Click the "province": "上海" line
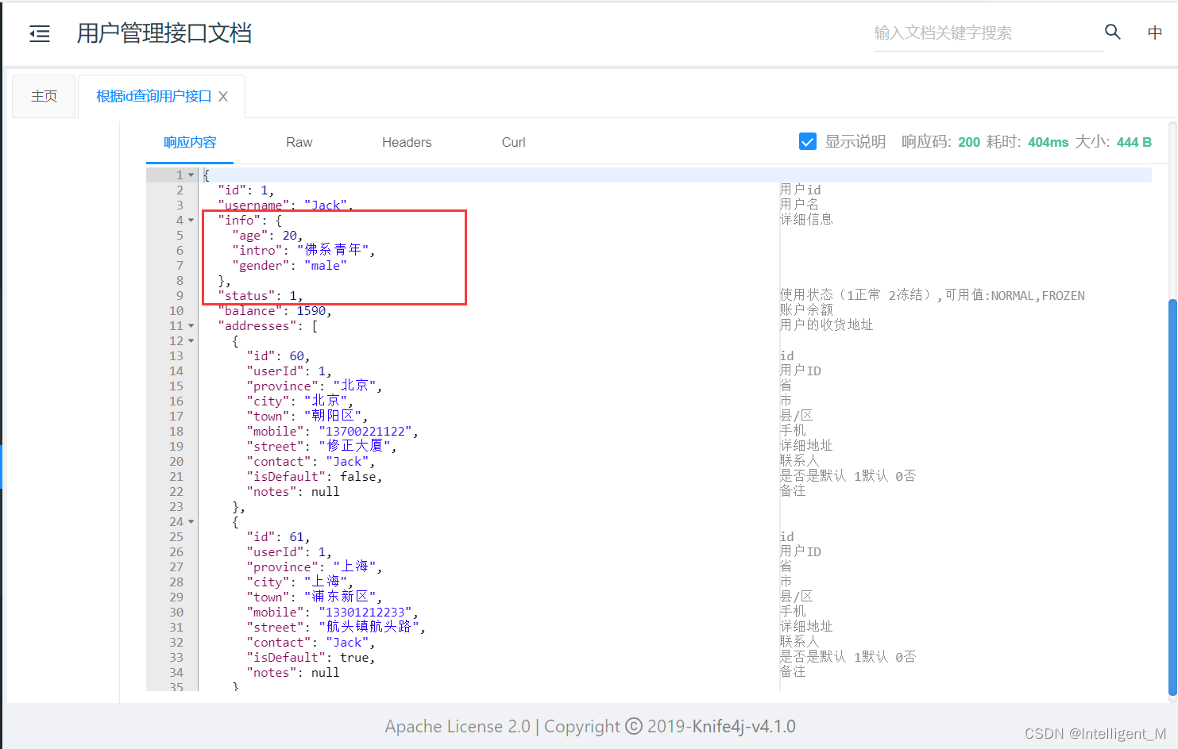 pos(314,567)
